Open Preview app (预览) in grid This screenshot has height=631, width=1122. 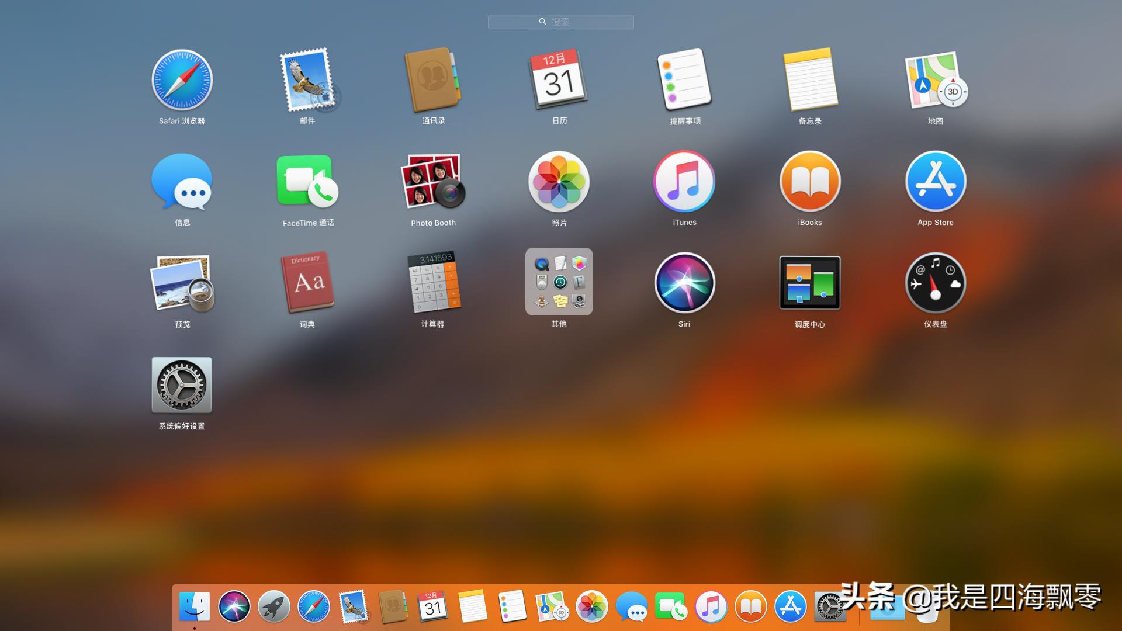tap(182, 283)
